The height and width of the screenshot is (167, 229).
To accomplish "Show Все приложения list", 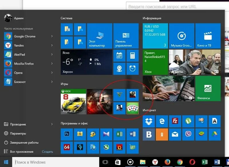I will (x=19, y=152).
